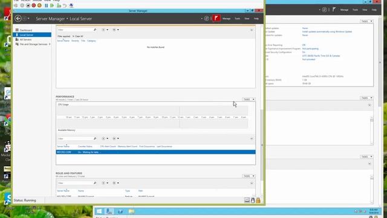
Task: Click the search icon in Performance filter
Action: point(95,139)
